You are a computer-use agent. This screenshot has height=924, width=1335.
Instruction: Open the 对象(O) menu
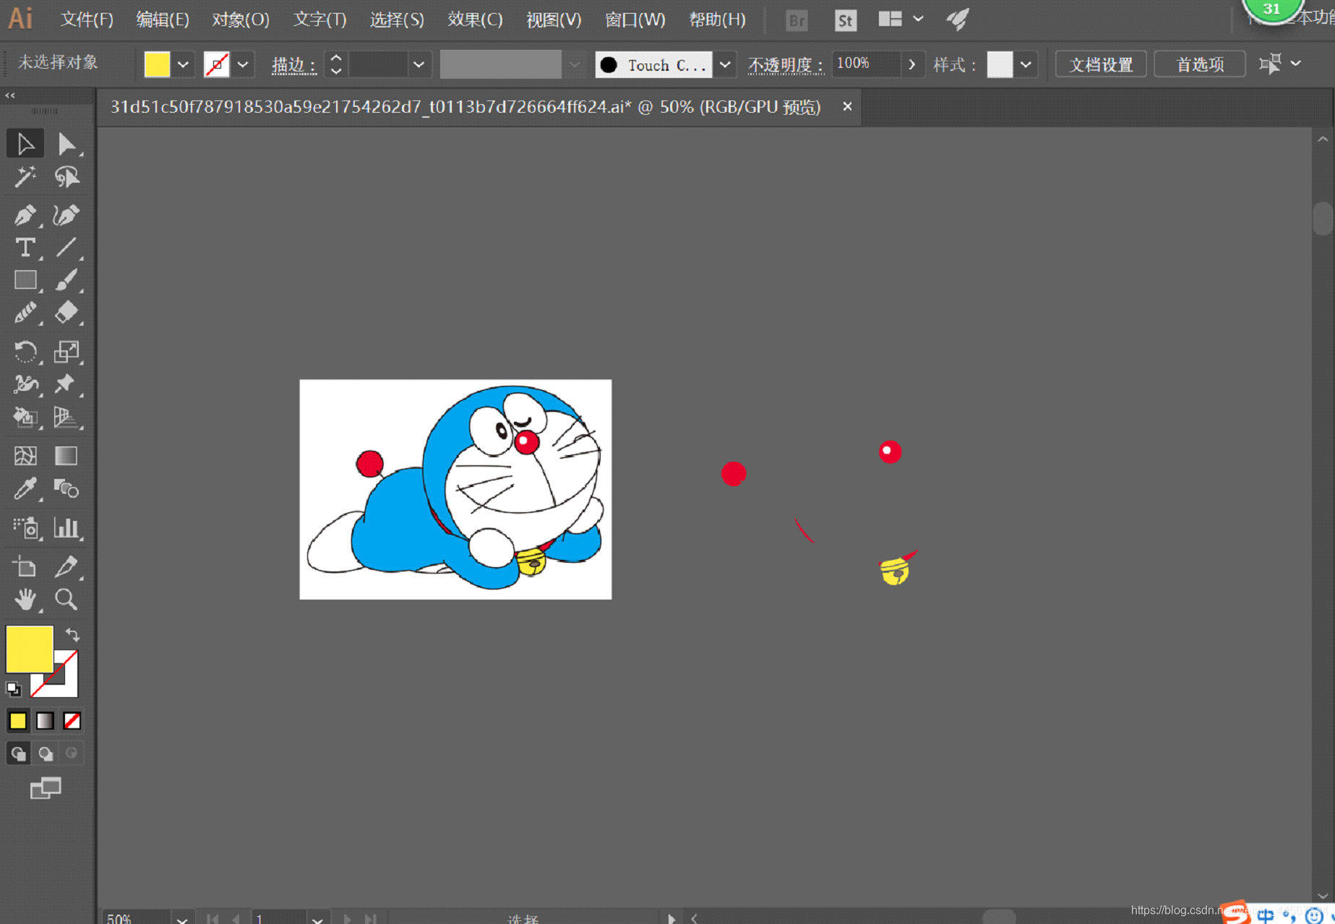tap(241, 20)
